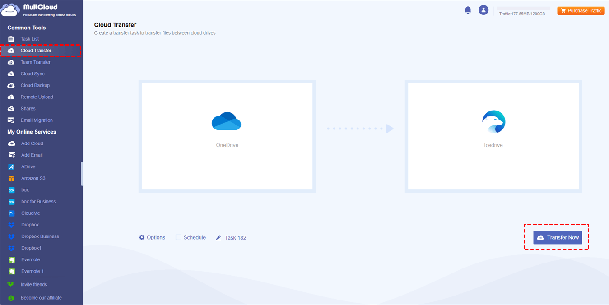
Task: Click the Cloud Transfer page heading
Action: click(115, 25)
